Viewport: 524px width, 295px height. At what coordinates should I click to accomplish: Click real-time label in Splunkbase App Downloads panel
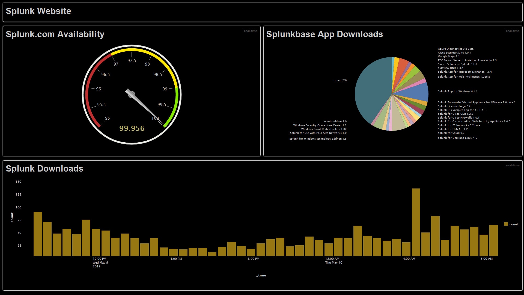[x=513, y=31]
